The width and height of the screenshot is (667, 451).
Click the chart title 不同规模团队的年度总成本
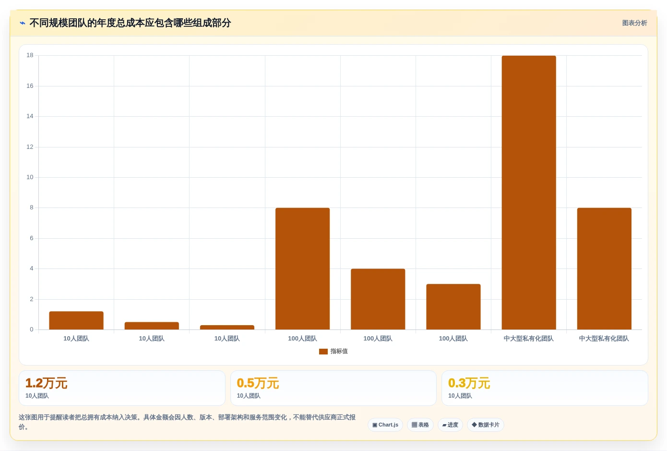(x=130, y=23)
